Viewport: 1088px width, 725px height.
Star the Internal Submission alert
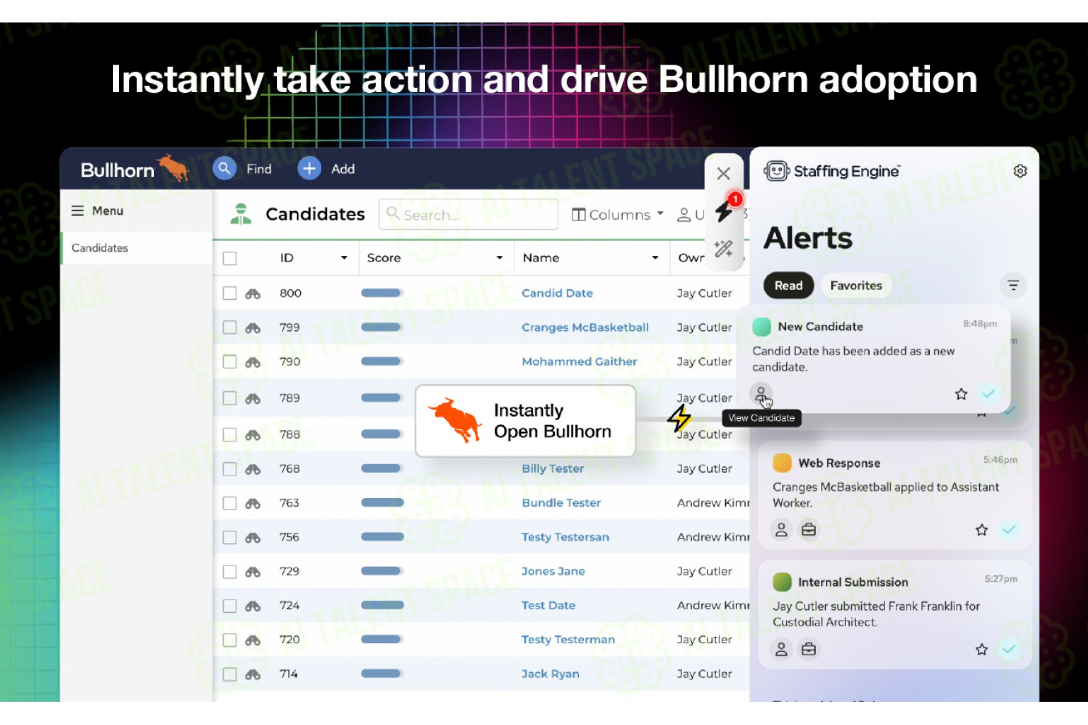[x=981, y=649]
